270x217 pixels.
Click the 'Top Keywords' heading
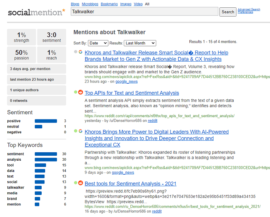[x=25, y=145]
